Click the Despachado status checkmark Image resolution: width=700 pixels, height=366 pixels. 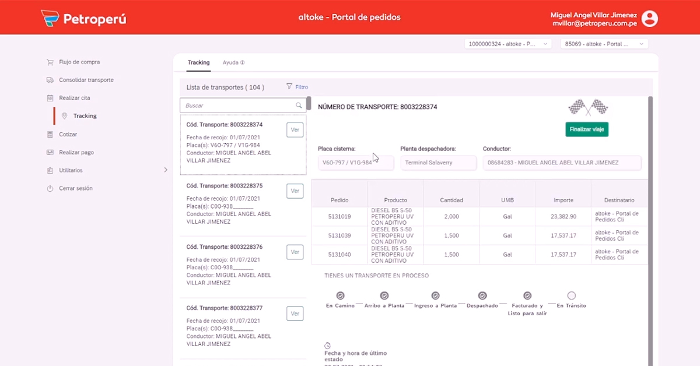point(482,295)
